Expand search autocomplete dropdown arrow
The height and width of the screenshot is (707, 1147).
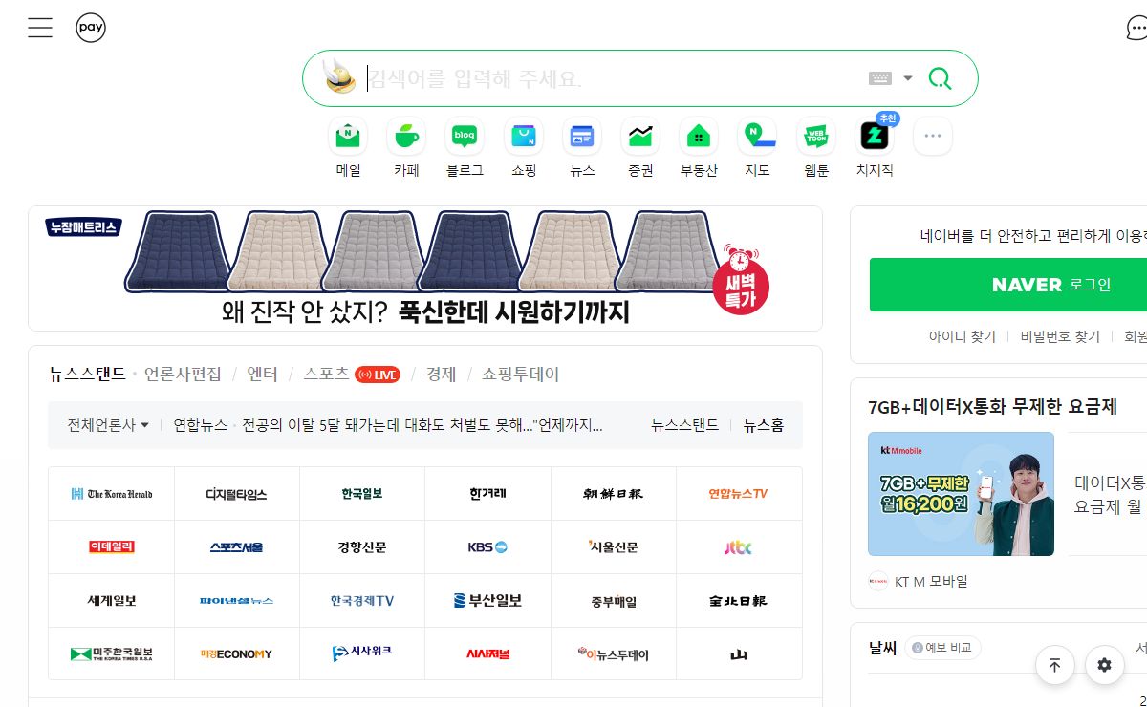[x=908, y=78]
